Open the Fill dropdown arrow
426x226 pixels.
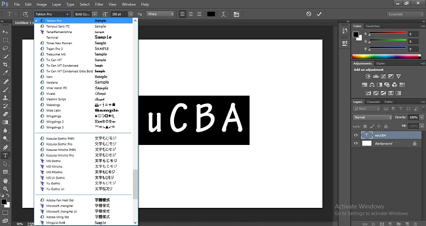tap(422, 126)
